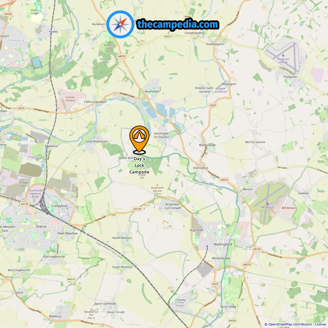
Task: Click the Windmill Hill peak marker
Action: pyautogui.click(x=109, y=42)
